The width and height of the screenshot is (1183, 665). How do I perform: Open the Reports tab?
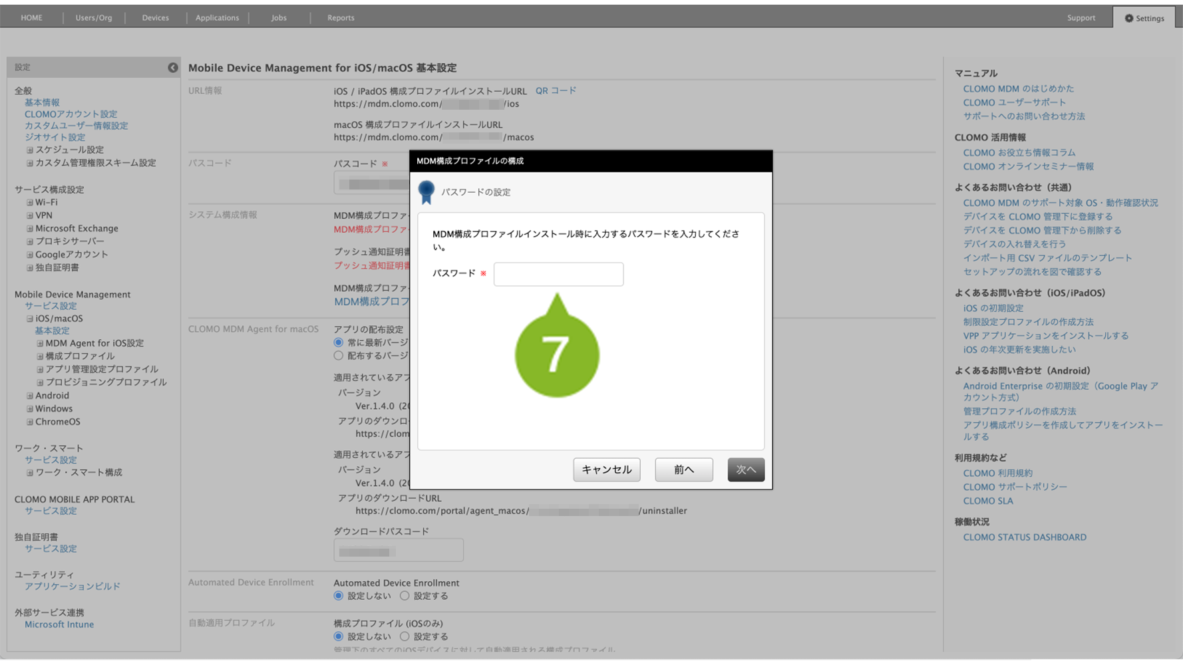(x=341, y=18)
